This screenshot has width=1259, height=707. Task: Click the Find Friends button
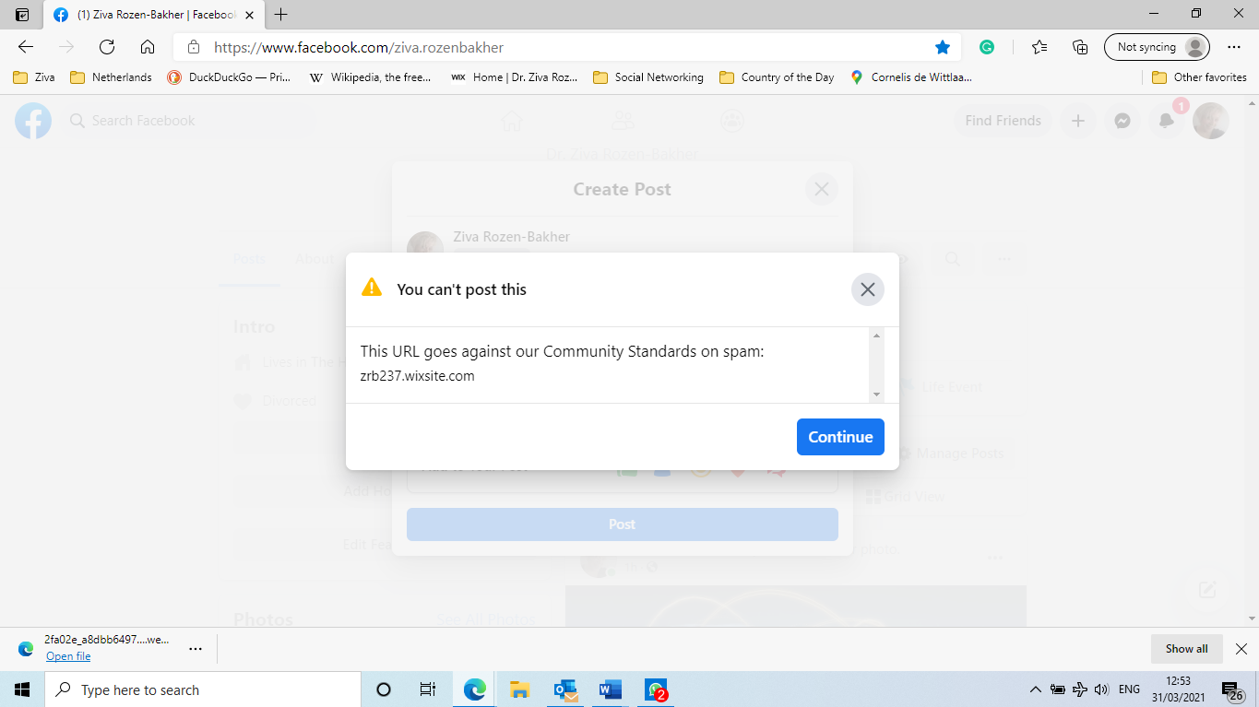(1003, 121)
